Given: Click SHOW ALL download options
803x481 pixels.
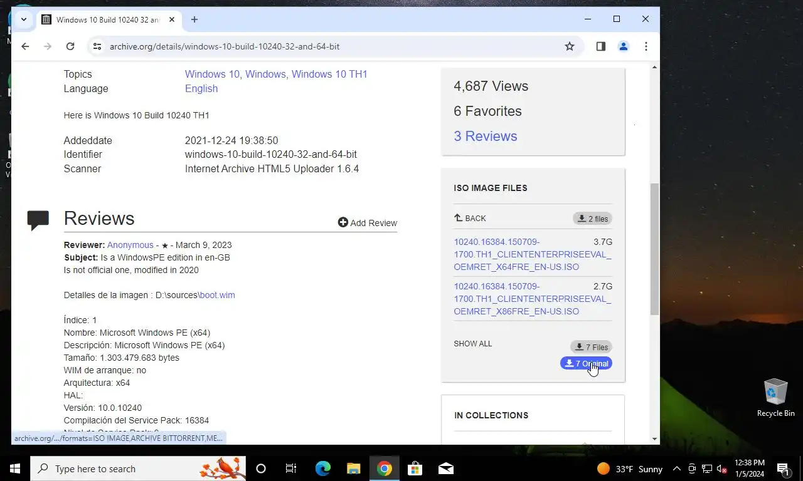Looking at the screenshot, I should tap(473, 344).
